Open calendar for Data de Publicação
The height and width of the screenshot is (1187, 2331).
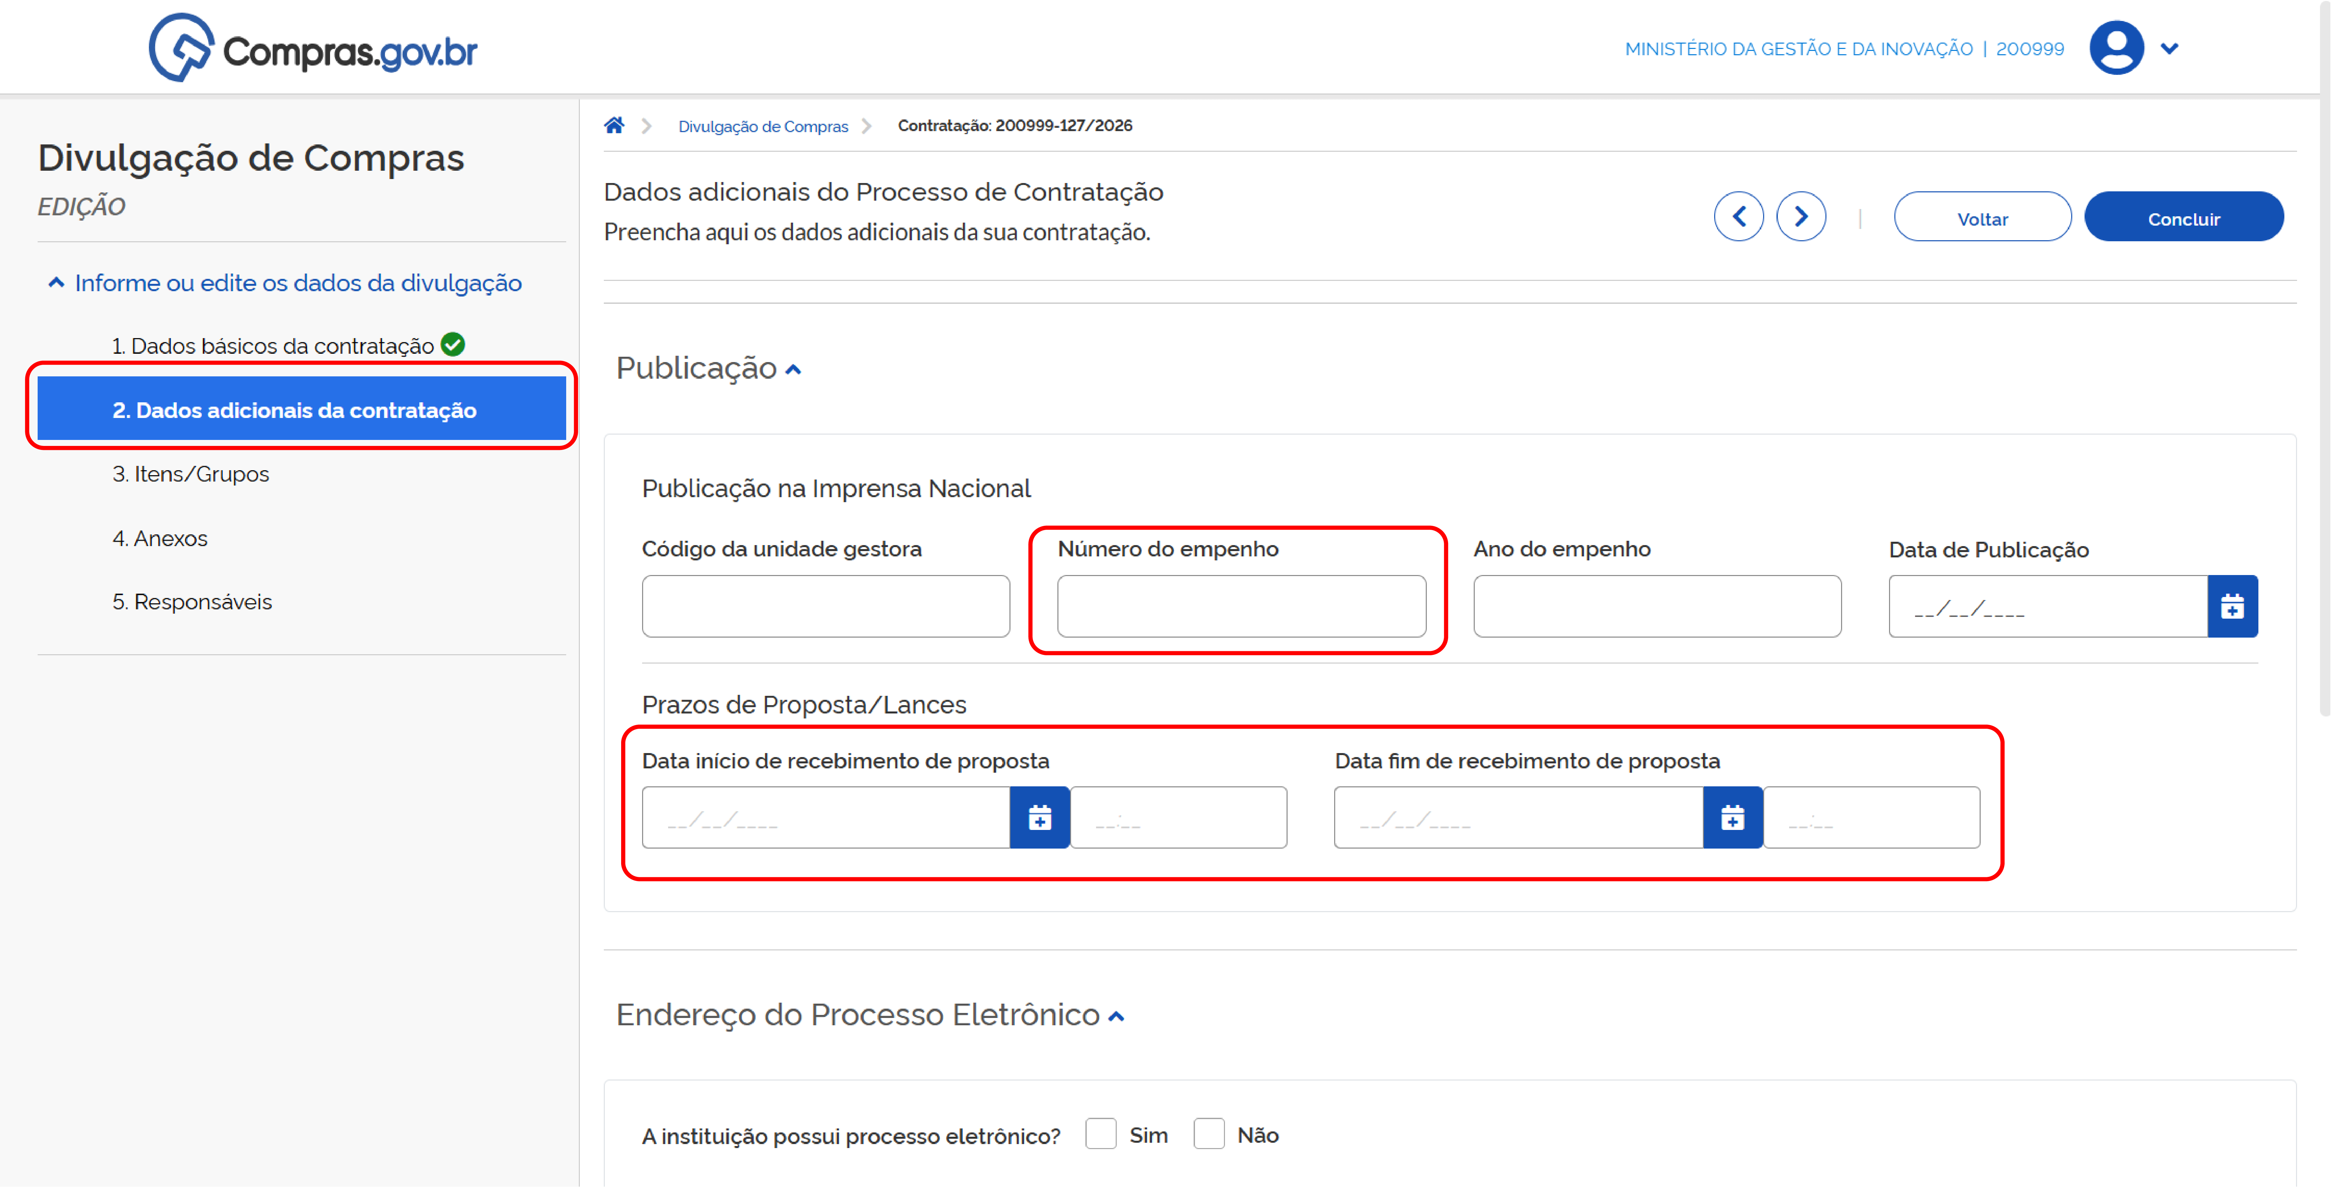2232,607
